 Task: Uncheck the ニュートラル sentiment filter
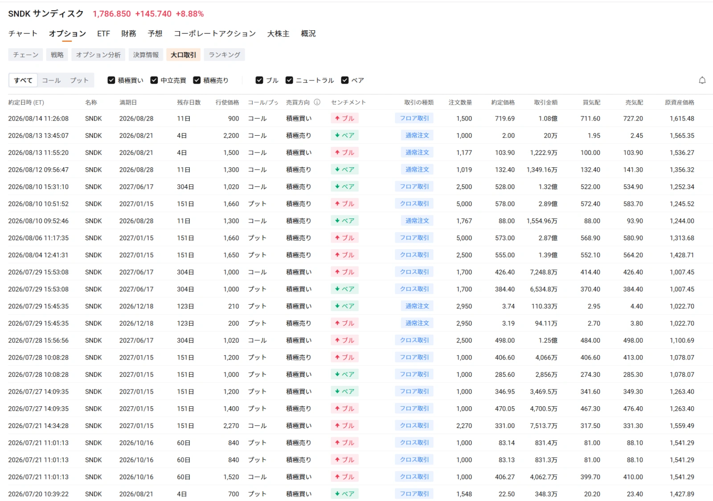click(x=289, y=80)
